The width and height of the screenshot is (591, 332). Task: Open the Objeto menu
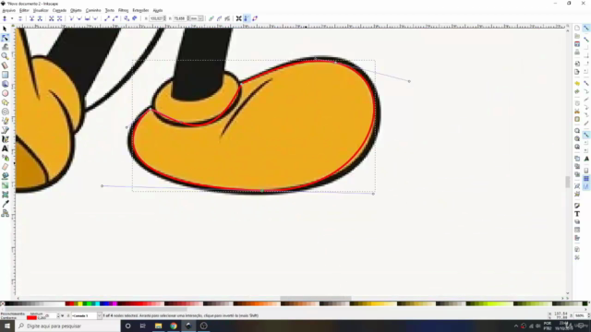76,10
